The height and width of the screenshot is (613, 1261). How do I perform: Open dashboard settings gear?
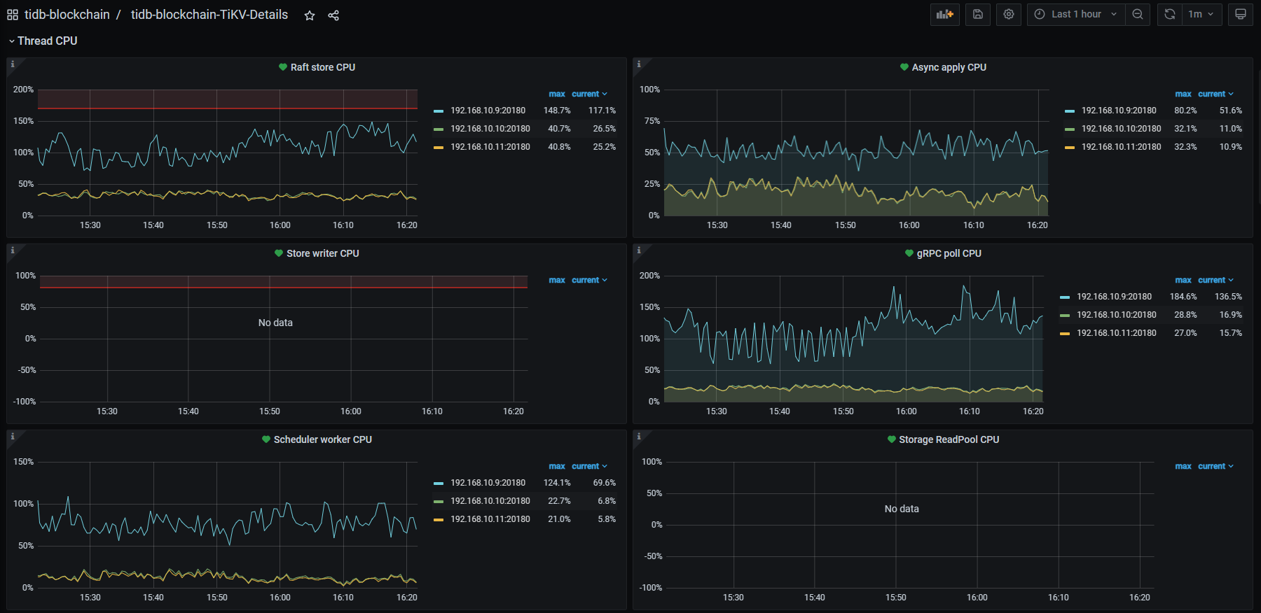point(1009,14)
